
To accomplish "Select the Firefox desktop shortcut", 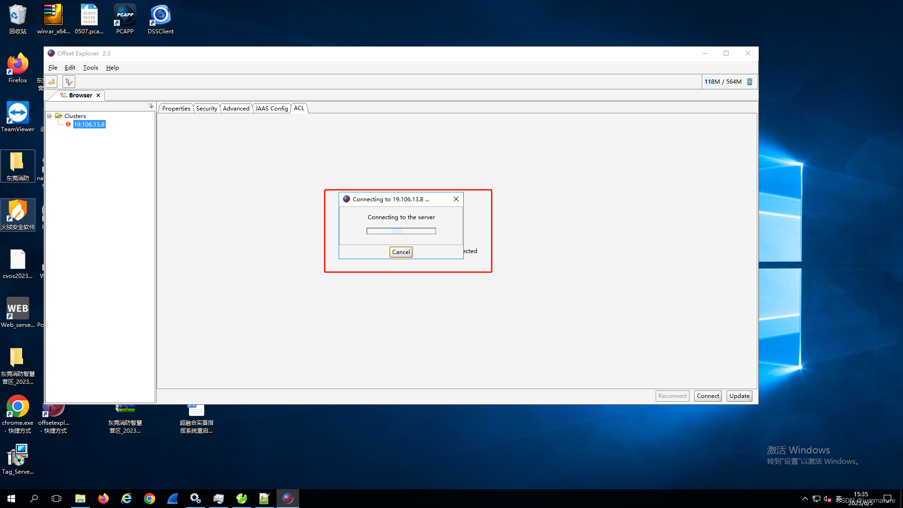I will [x=18, y=68].
